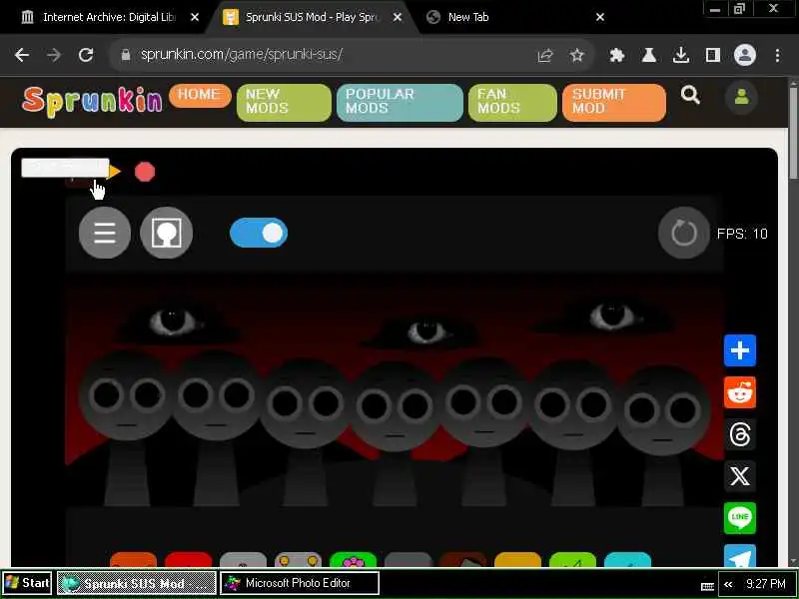Viewport: 799px width, 599px height.
Task: Close the New Tab tab
Action: 600,17
